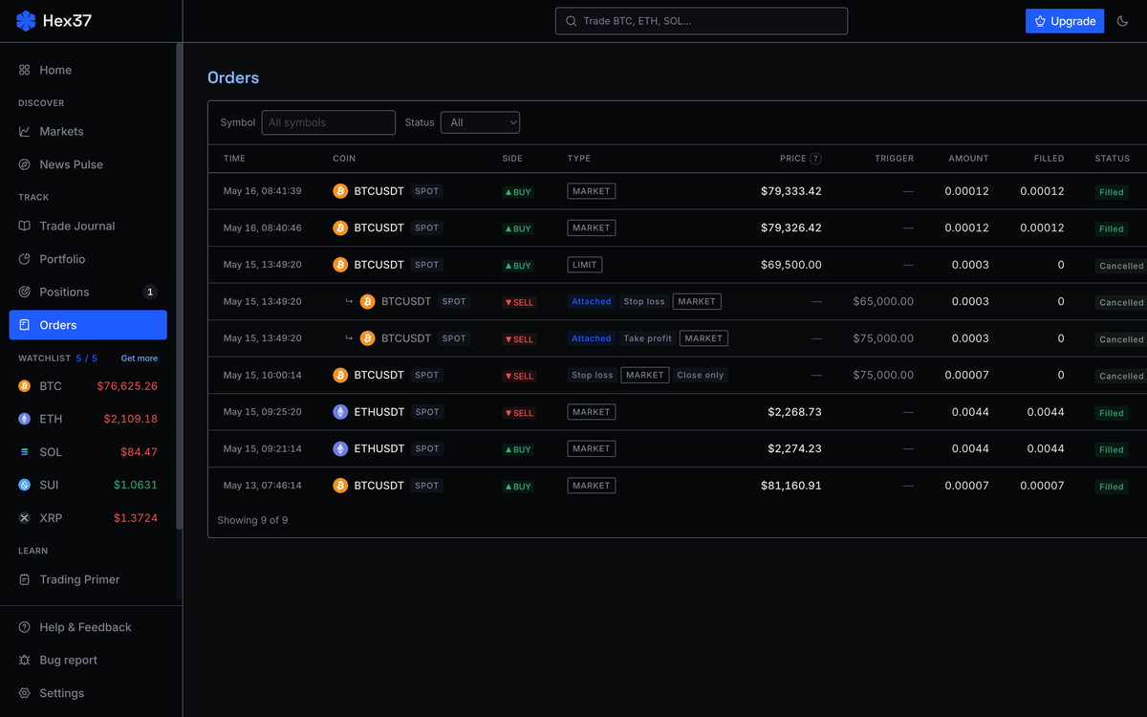Click the Trading Primer icon
The width and height of the screenshot is (1147, 717).
tap(25, 579)
